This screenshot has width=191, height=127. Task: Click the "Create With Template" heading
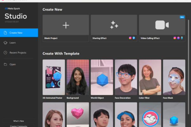pyautogui.click(x=61, y=54)
